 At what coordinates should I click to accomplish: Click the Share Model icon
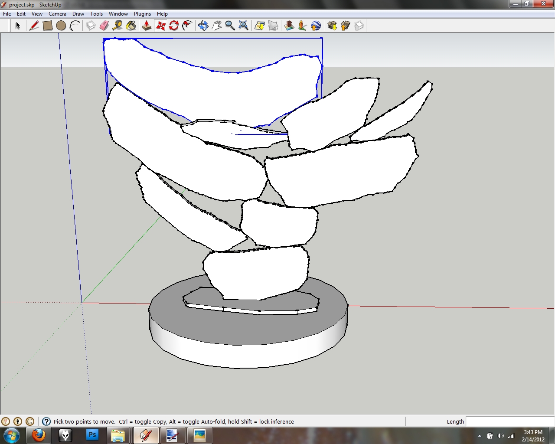pos(345,26)
